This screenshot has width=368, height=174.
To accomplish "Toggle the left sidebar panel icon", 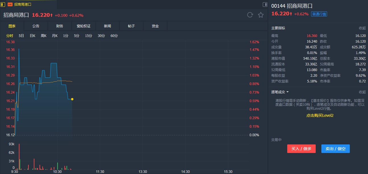I will [3, 5].
